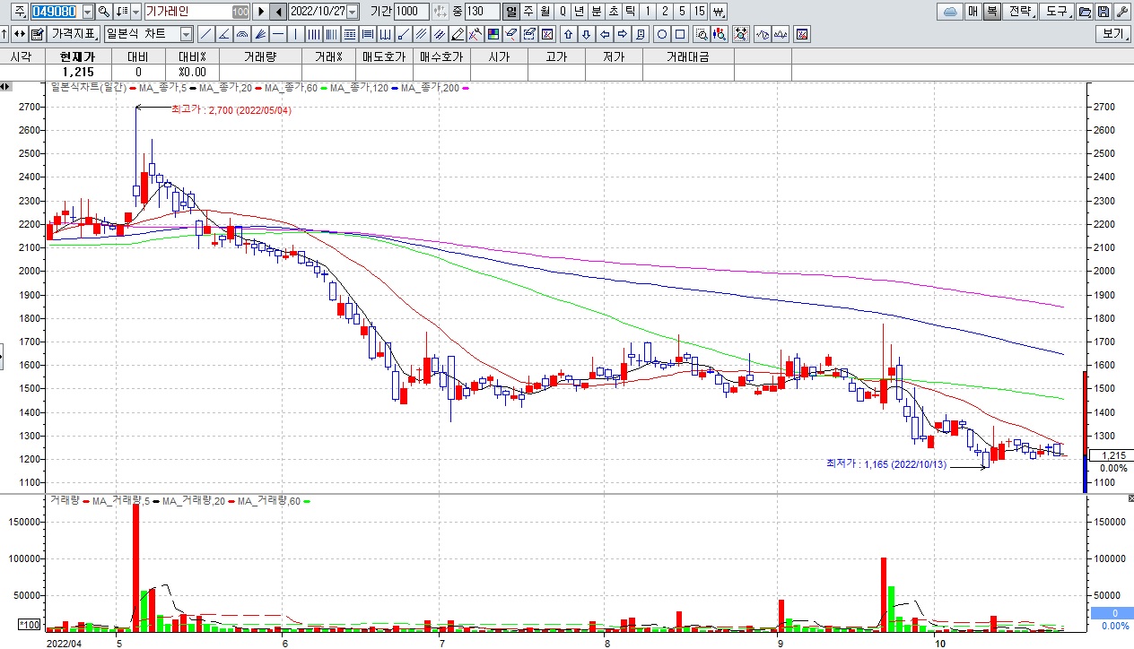Screen dimensions: 1134x649
Task: Select the circle shape drawing tool
Action: pyautogui.click(x=662, y=34)
